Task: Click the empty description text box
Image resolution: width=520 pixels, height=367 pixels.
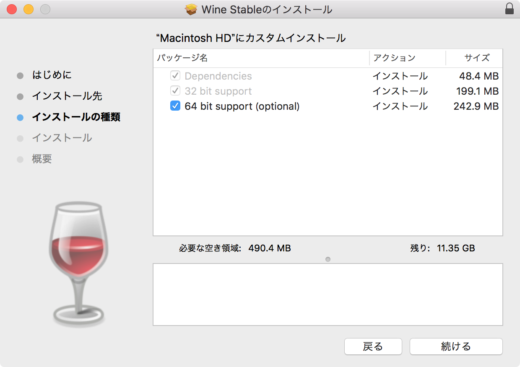Action: (328, 294)
